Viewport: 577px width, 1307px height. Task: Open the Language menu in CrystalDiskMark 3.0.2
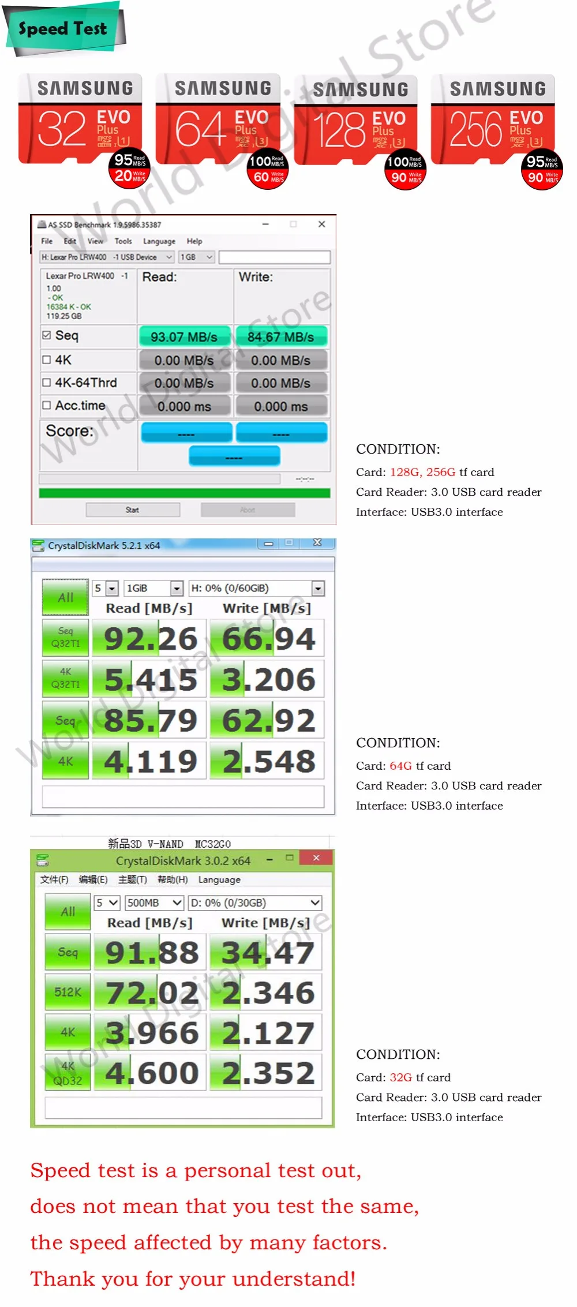click(219, 879)
